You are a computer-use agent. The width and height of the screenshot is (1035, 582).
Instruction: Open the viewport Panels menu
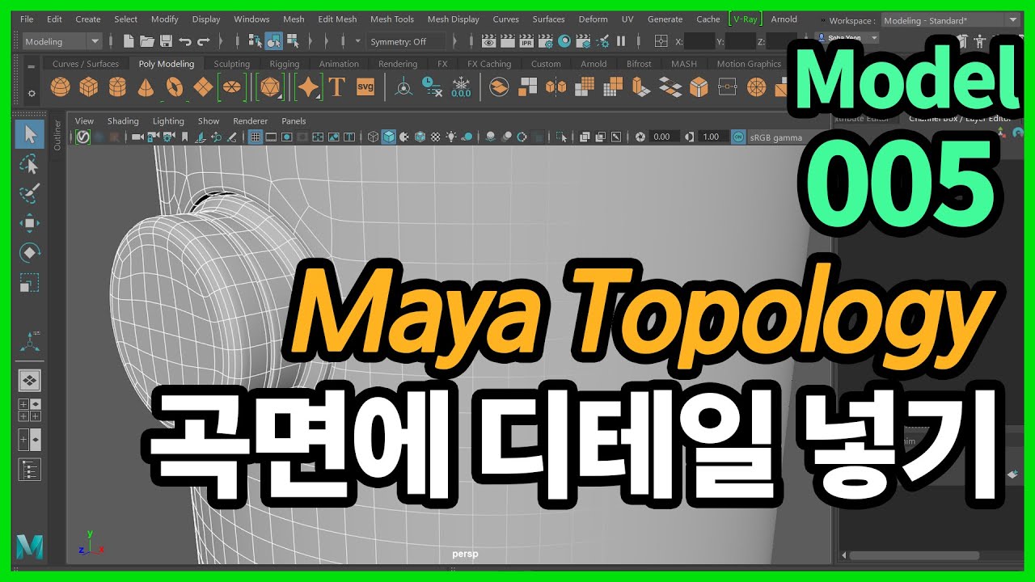coord(294,121)
